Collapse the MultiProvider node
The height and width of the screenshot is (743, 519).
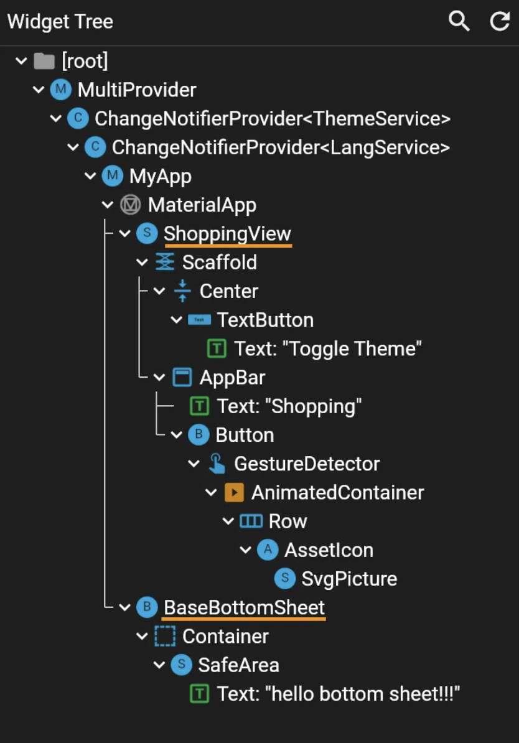click(39, 90)
